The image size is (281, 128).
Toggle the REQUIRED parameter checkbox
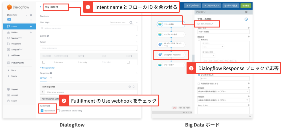(44, 62)
